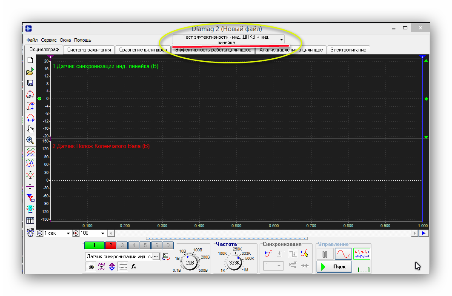
Task: Switch to the Электропитание tab
Action: [348, 50]
